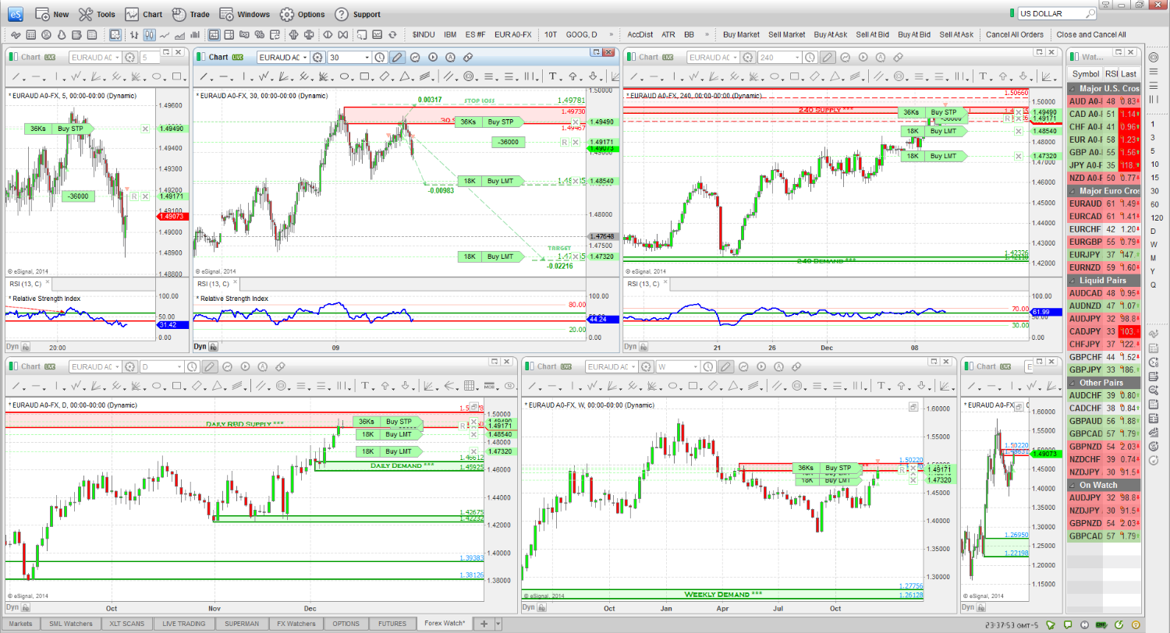This screenshot has height=633, width=1170.
Task: Select the rectangle drawing tool in the 30-minute chart
Action: (x=365, y=76)
